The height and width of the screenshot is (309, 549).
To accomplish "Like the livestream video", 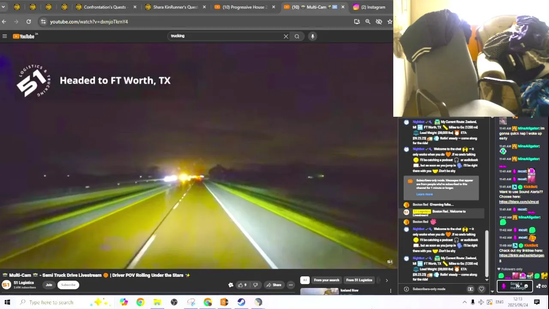I will (242, 285).
